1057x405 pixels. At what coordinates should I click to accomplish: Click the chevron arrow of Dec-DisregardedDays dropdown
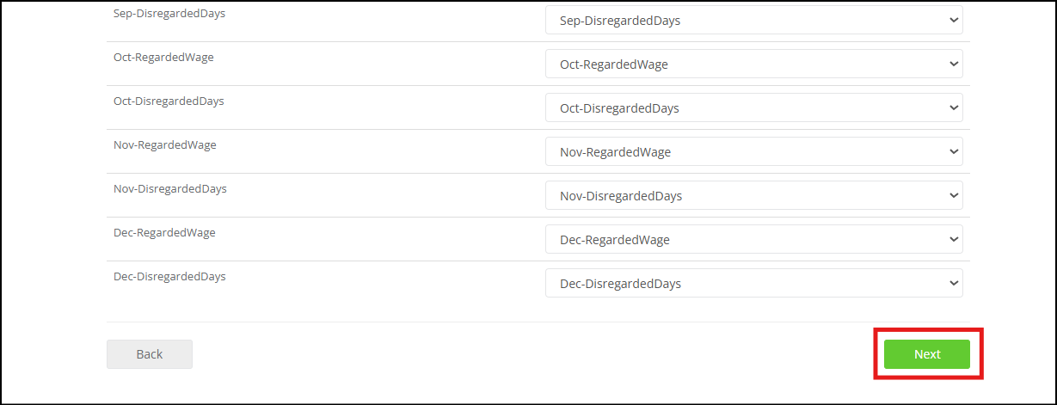[x=953, y=283]
